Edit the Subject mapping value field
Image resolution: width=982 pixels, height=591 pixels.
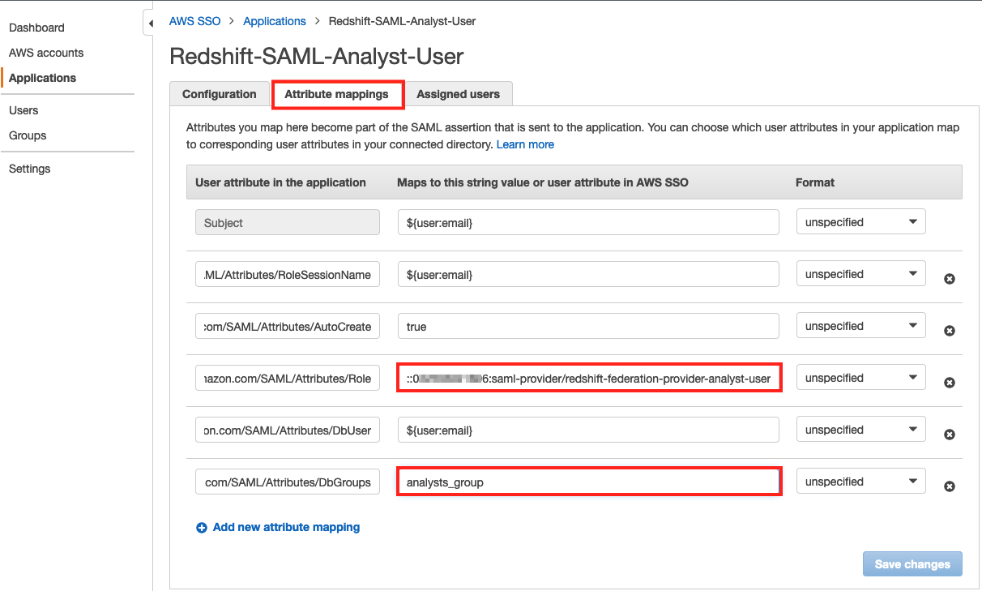coord(588,222)
